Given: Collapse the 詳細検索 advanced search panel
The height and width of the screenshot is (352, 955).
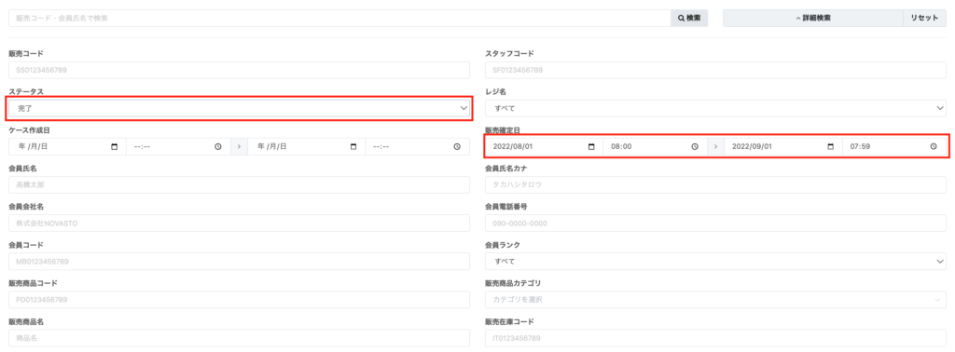Looking at the screenshot, I should click(x=813, y=19).
